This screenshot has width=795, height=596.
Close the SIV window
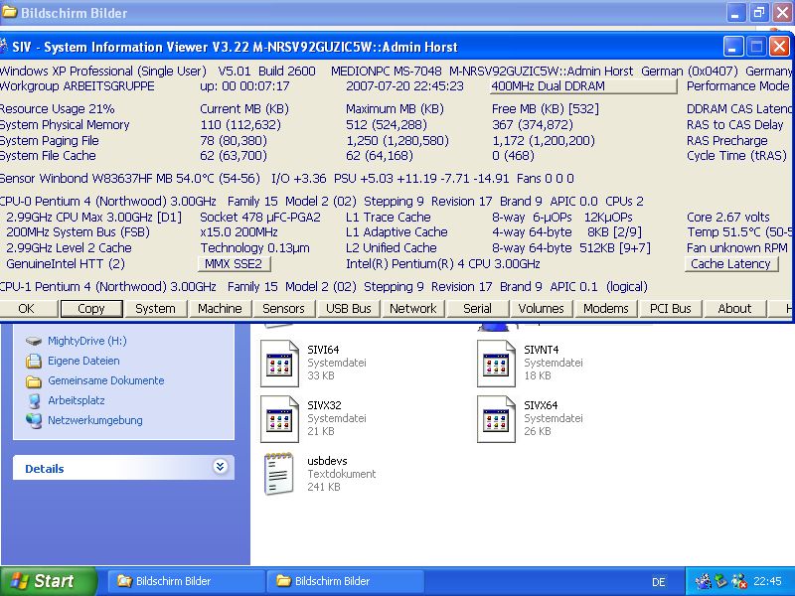pyautogui.click(x=779, y=47)
